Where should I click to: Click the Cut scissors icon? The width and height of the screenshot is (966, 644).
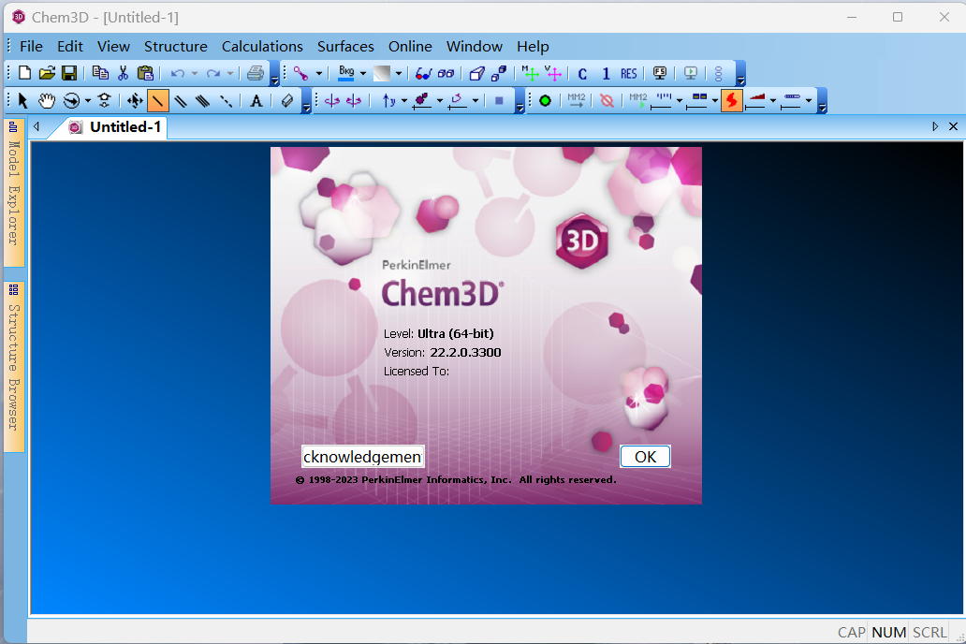(123, 73)
